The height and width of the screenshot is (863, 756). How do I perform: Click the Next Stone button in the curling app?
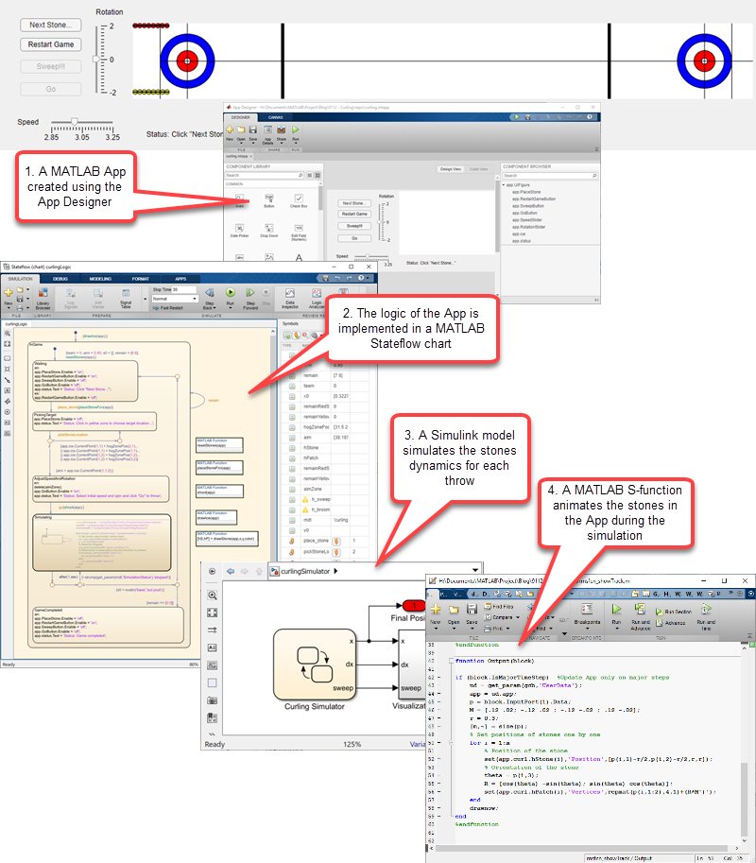point(51,25)
